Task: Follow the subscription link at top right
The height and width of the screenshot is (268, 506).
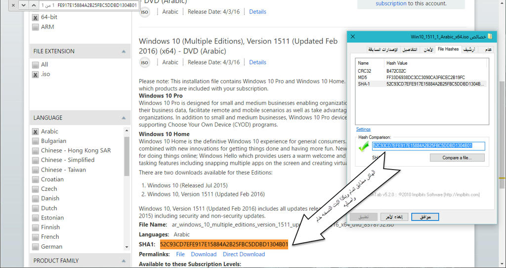Action: [391, 3]
